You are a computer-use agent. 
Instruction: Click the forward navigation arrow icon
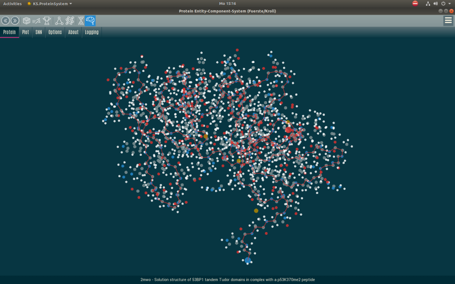(15, 20)
